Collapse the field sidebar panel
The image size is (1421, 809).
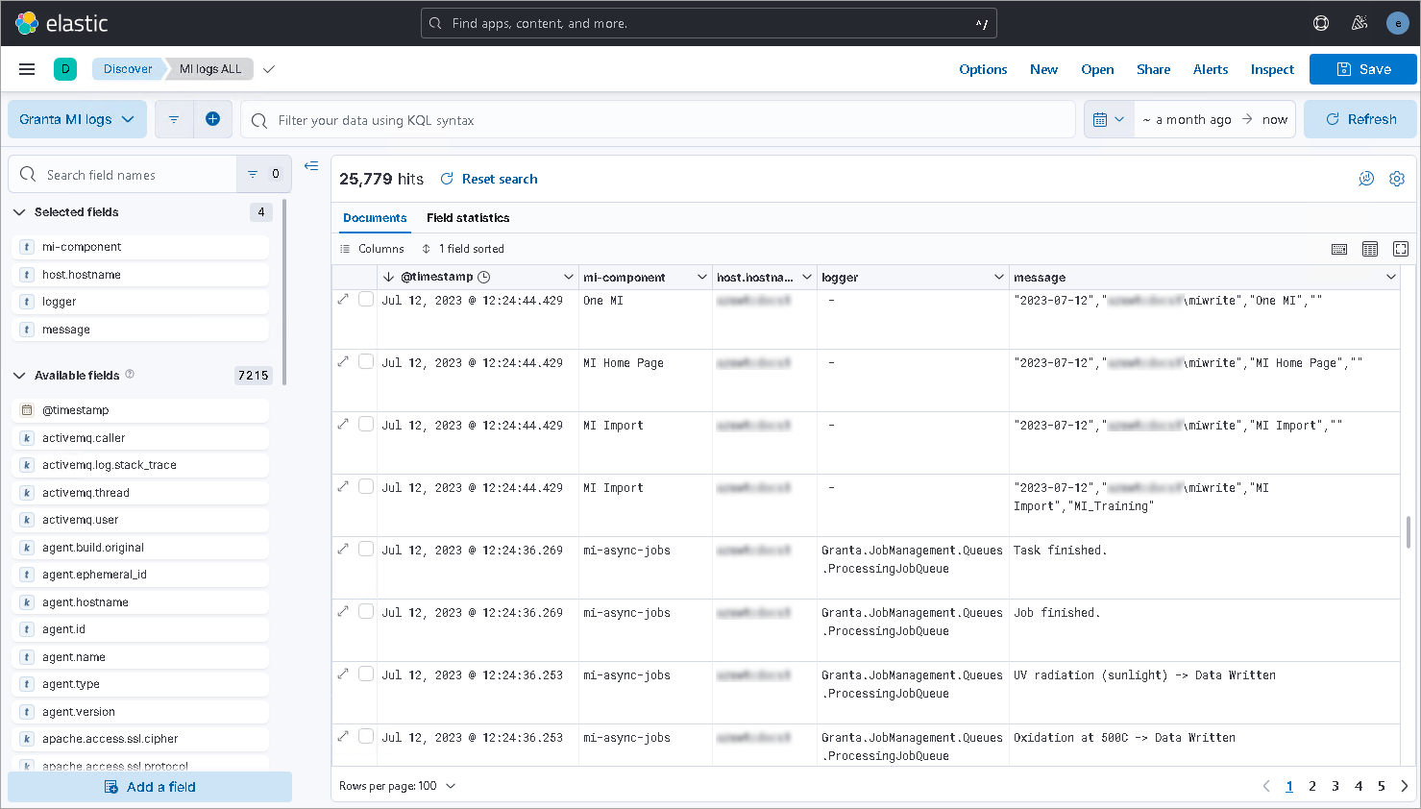(x=311, y=166)
